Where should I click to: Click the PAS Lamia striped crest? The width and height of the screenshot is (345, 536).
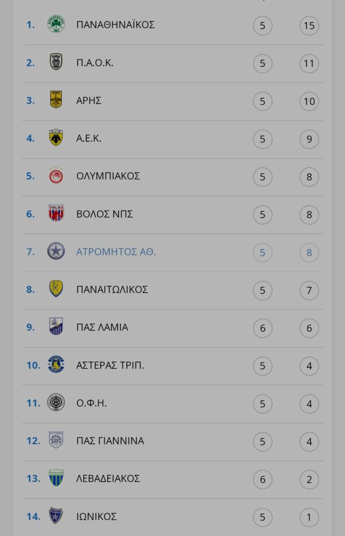click(x=56, y=326)
